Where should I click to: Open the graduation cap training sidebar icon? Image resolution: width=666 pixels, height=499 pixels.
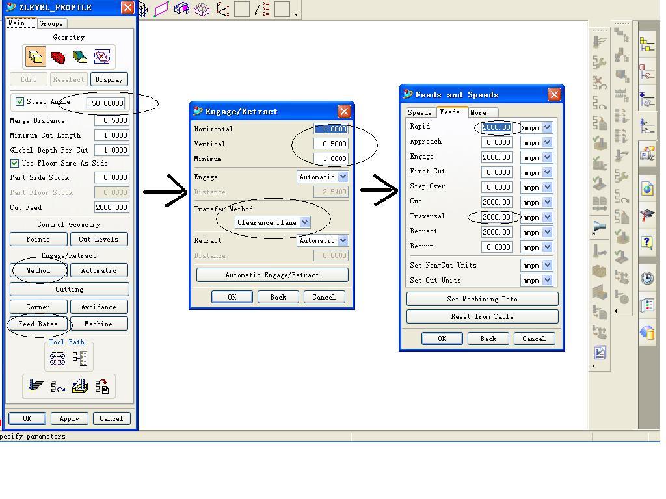pyautogui.click(x=647, y=215)
